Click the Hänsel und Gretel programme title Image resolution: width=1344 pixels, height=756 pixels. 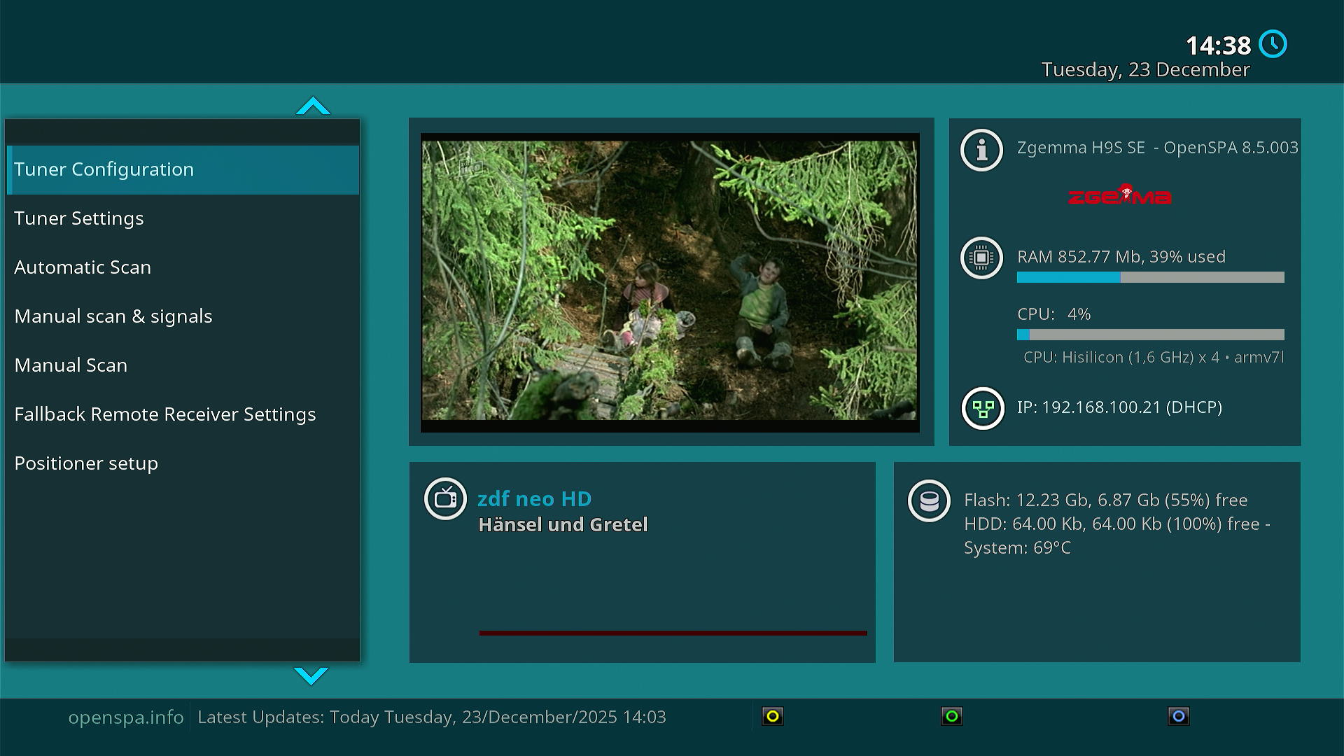tap(563, 525)
